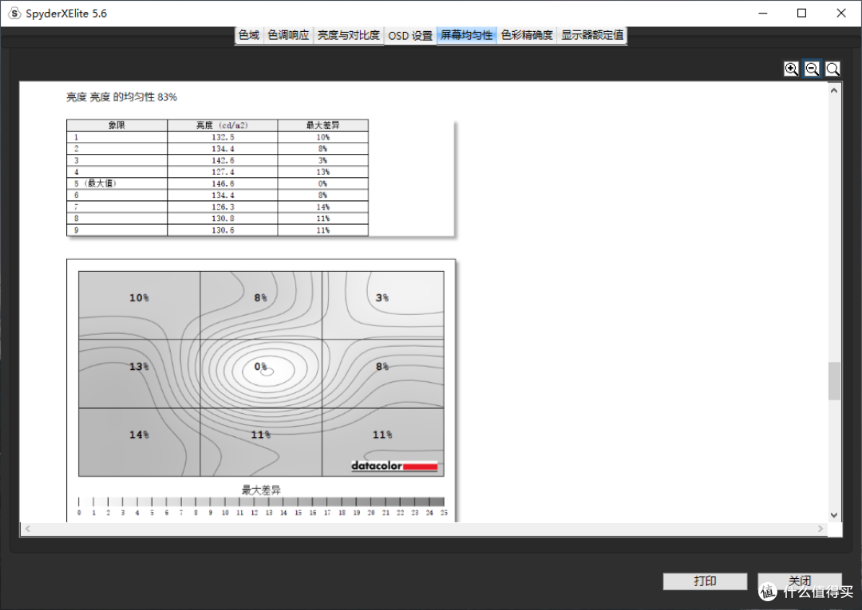Click the 146.6 brightness value
Screen dimensions: 862x610
click(223, 183)
